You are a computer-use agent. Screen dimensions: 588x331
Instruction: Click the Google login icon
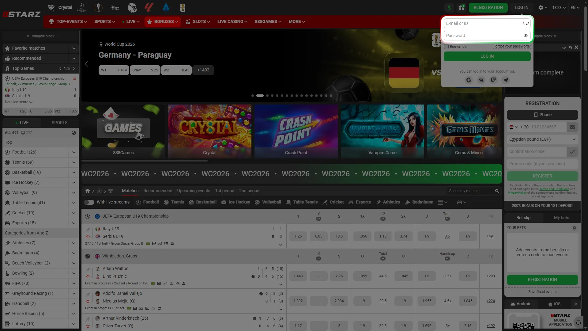(x=469, y=80)
